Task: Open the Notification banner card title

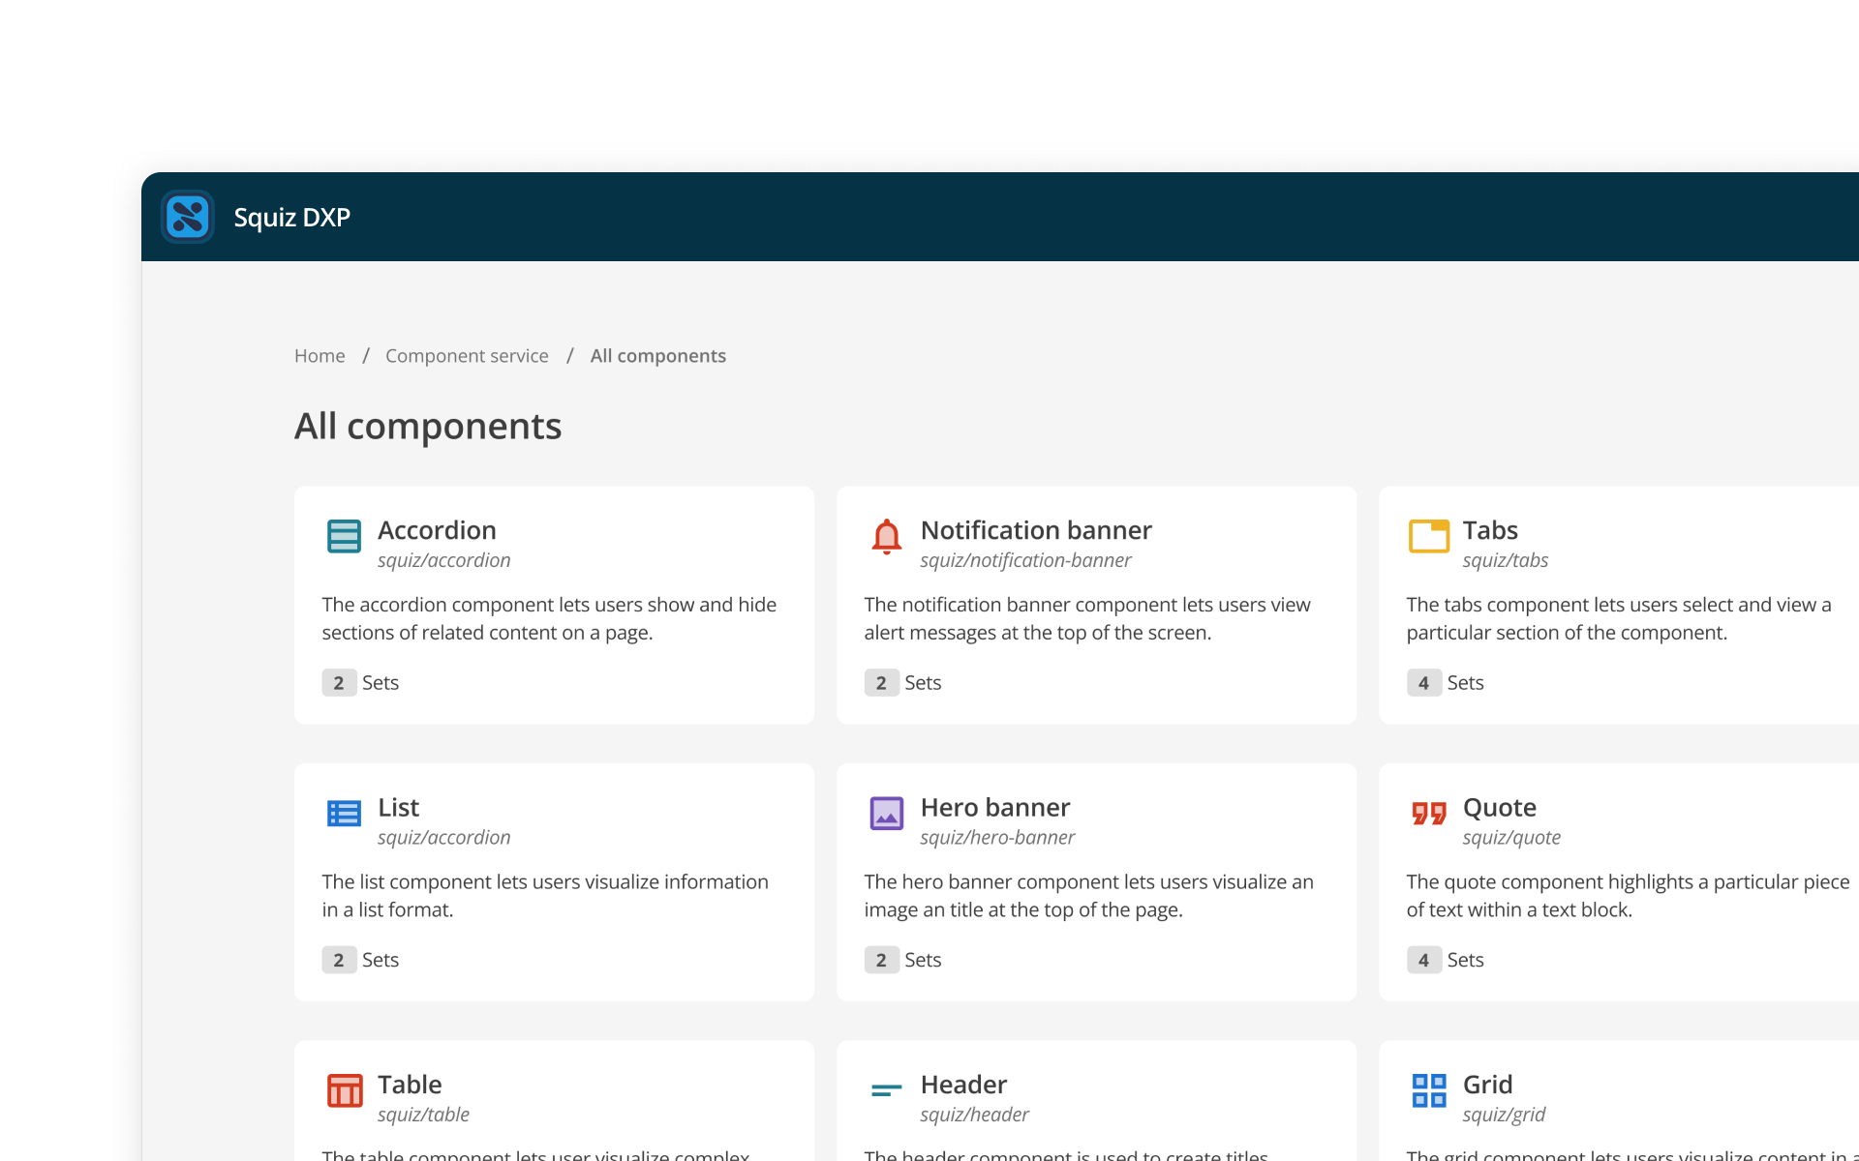Action: coord(1035,530)
